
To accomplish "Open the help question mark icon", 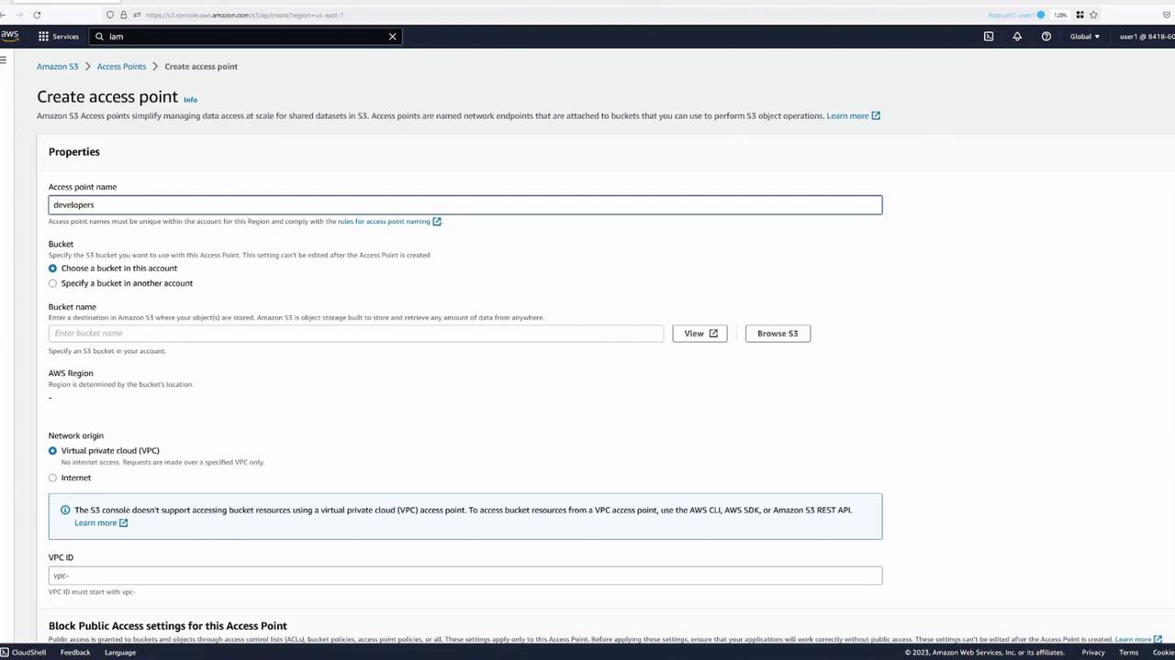I will [x=1046, y=37].
